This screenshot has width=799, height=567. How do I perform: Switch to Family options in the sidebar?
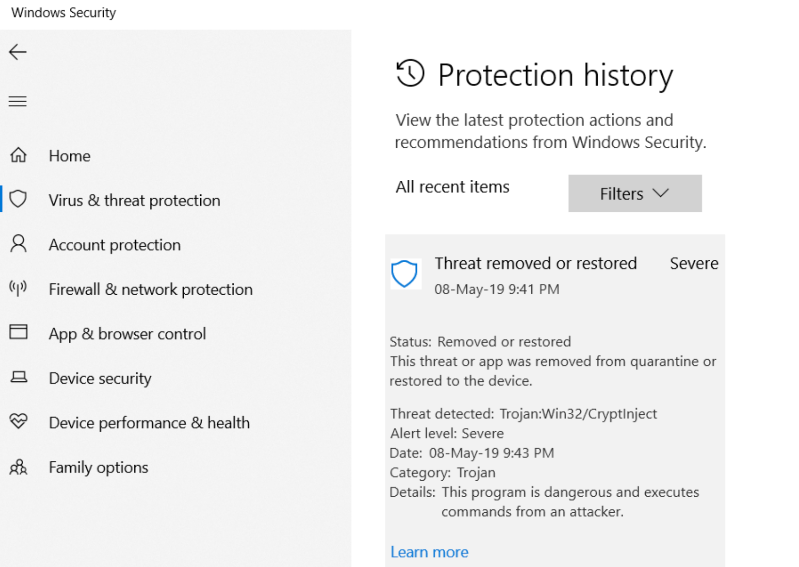click(x=98, y=467)
